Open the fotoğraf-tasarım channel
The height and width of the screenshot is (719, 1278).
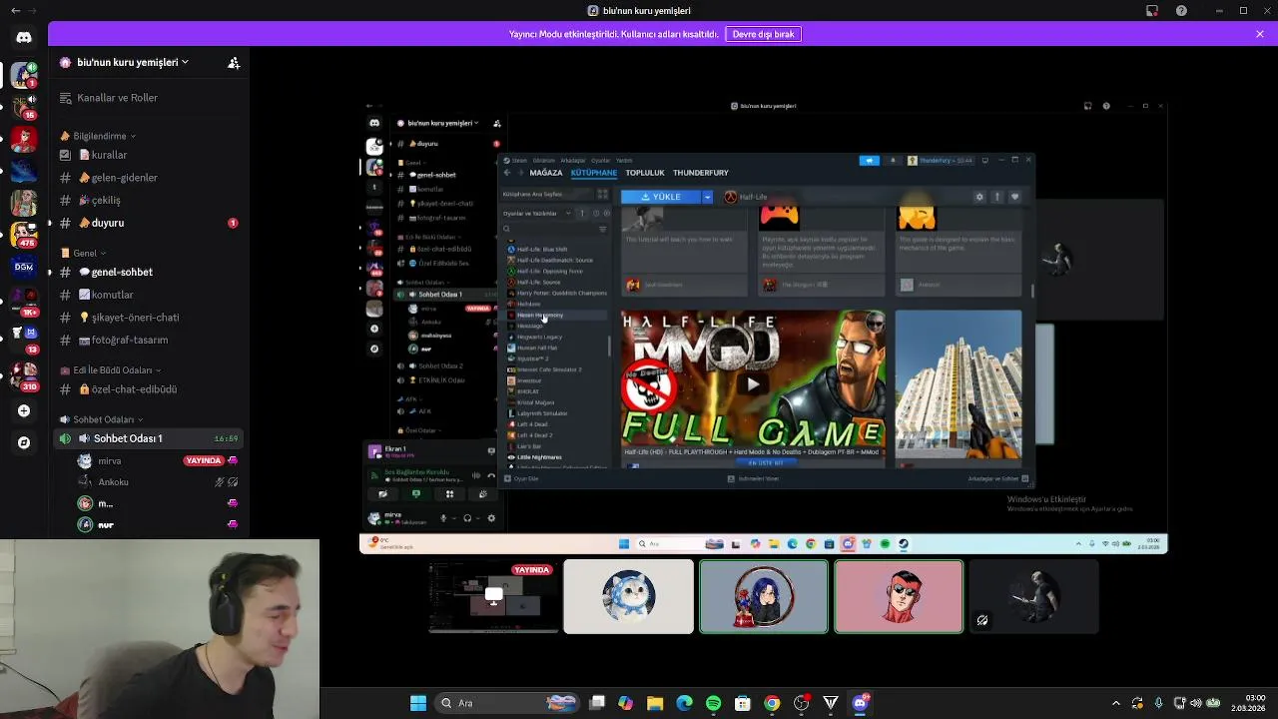[x=148, y=340]
